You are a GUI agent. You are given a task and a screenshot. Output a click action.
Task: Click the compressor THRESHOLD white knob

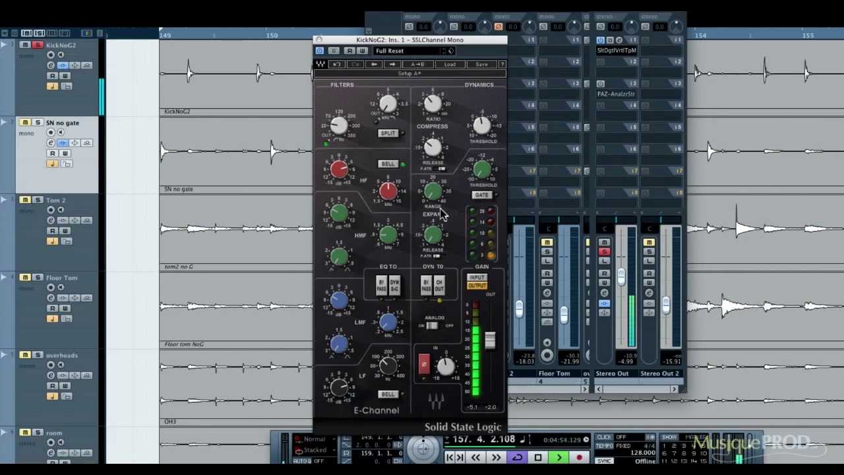482,124
